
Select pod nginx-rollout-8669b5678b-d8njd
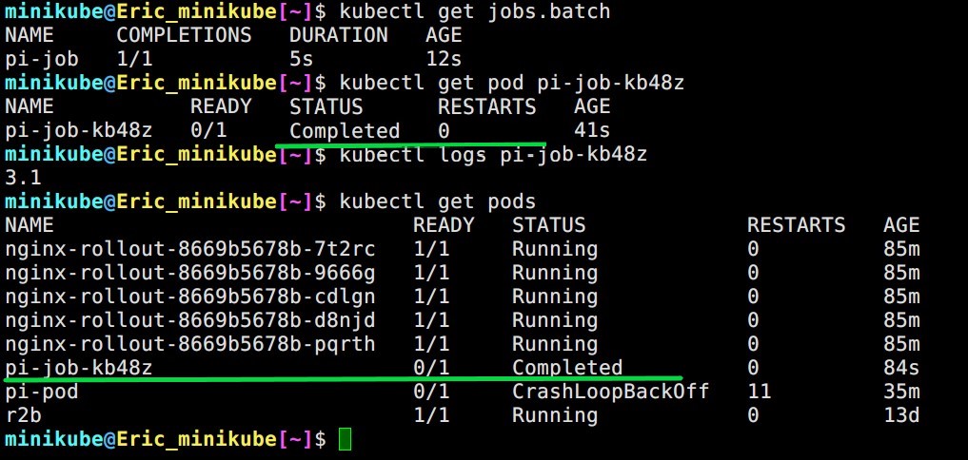[x=190, y=320]
